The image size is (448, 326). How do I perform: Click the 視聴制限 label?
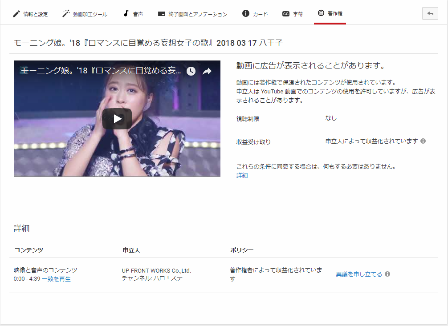(x=248, y=119)
